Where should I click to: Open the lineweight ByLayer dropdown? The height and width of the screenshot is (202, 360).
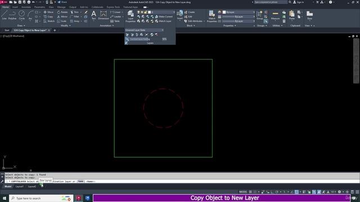point(238,17)
